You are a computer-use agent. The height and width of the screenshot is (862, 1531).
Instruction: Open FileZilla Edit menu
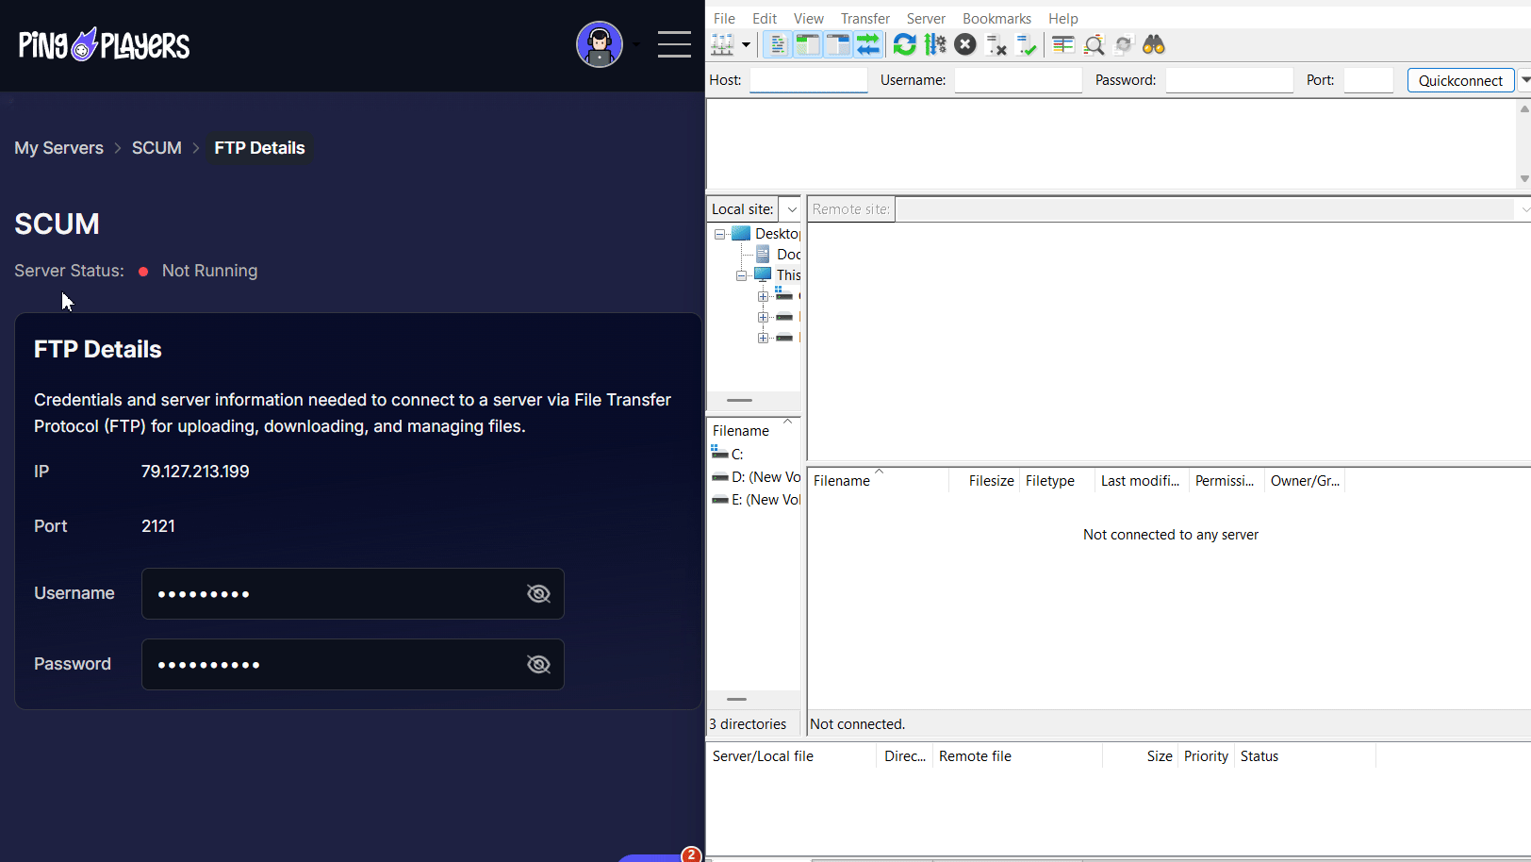pyautogui.click(x=765, y=18)
